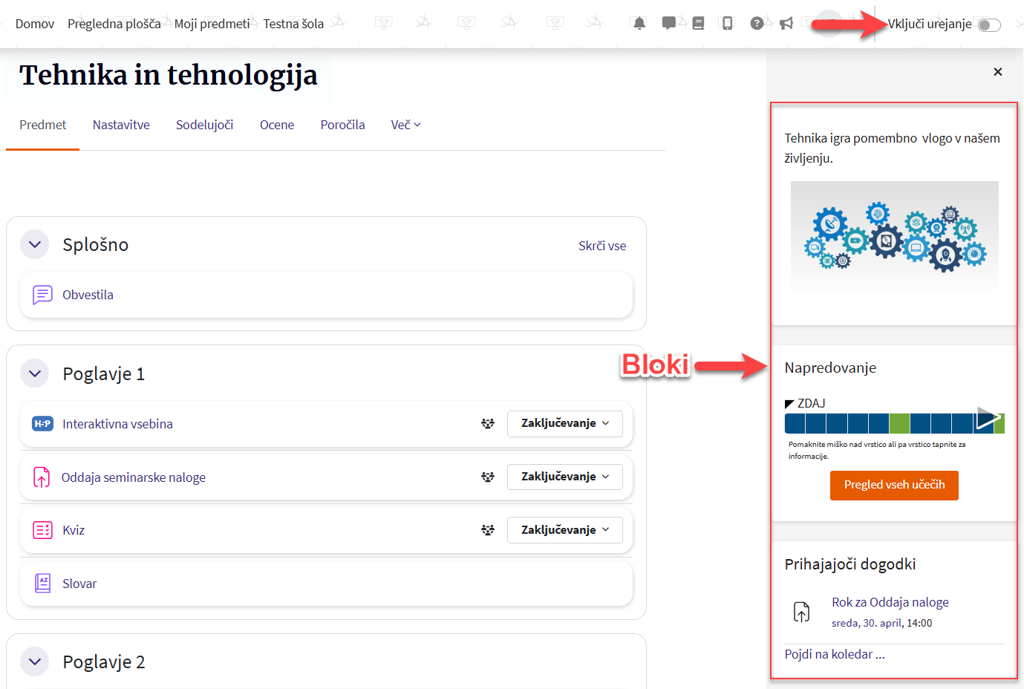Click the book icon in top bar
The height and width of the screenshot is (689, 1024).
coord(698,24)
